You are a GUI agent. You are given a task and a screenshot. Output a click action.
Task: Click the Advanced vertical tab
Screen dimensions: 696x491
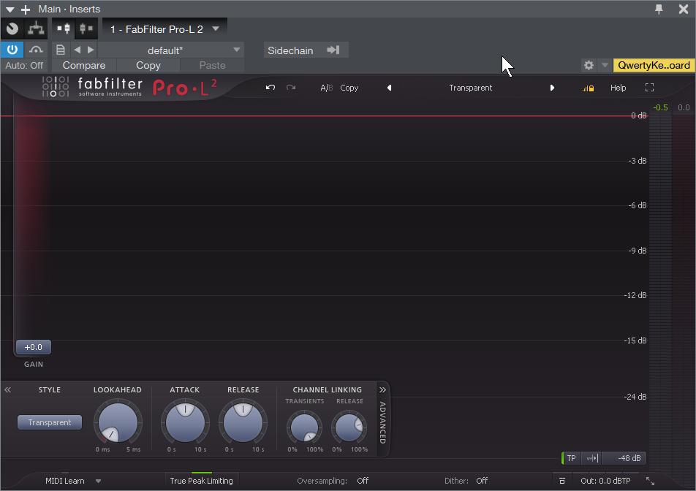(382, 423)
